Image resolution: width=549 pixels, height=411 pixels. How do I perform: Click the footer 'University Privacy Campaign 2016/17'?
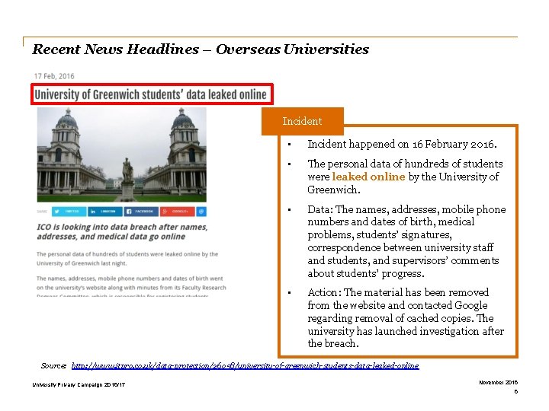(x=79, y=385)
